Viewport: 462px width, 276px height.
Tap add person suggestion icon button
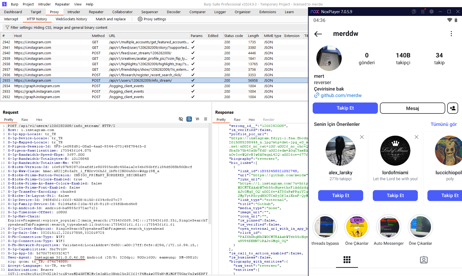click(x=453, y=108)
